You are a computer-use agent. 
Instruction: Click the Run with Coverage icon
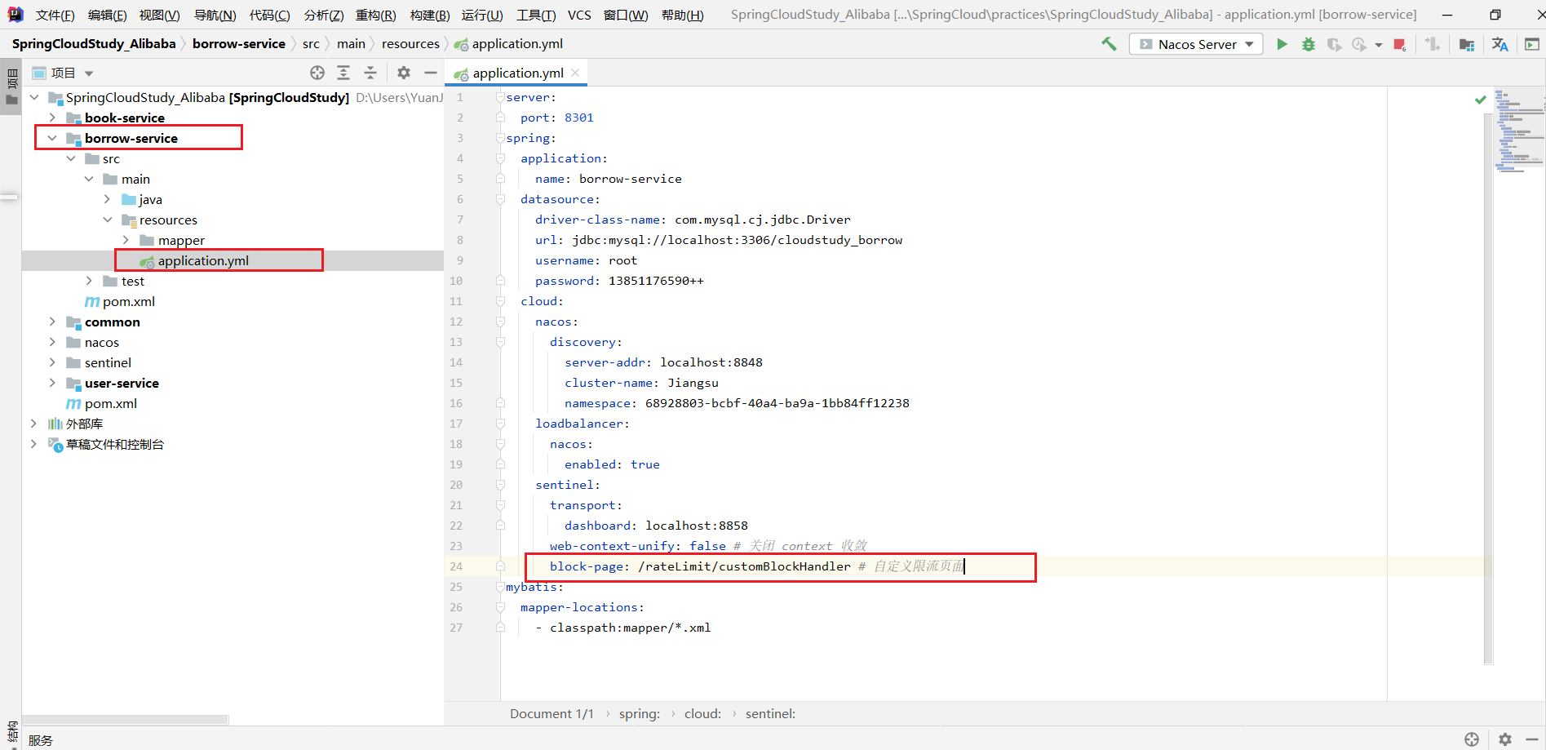click(x=1334, y=44)
